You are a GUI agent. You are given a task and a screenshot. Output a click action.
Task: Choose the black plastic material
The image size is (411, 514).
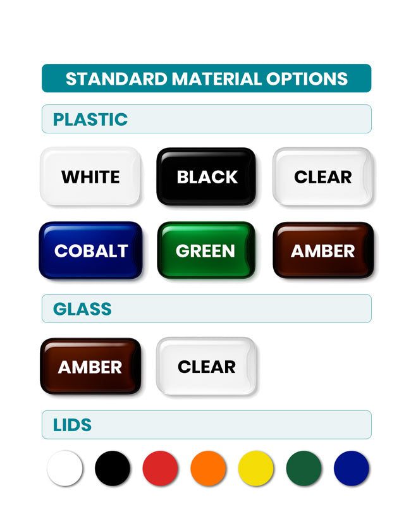(x=207, y=176)
